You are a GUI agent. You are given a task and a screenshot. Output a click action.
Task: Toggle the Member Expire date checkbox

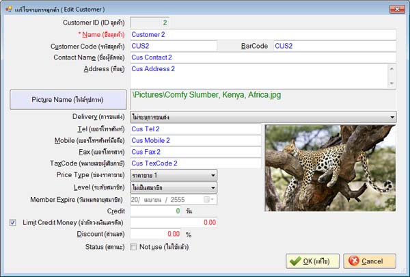point(206,200)
